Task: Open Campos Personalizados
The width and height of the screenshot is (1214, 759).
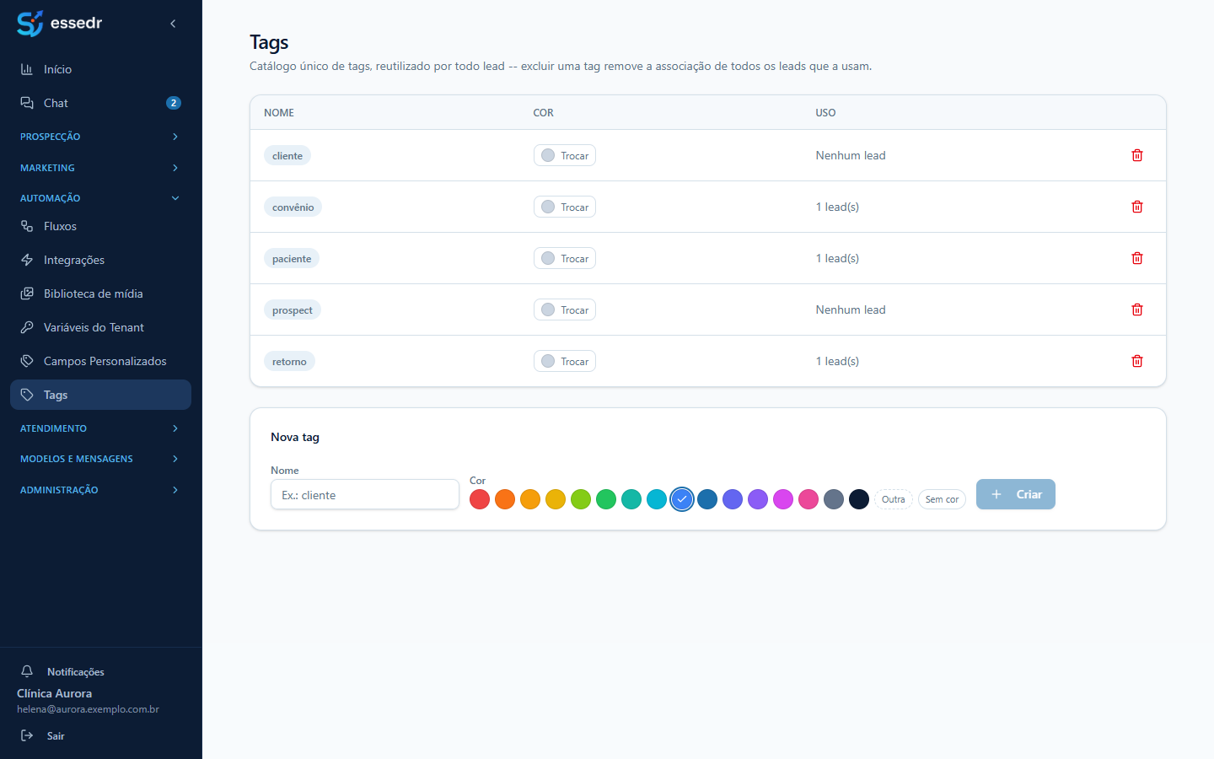Action: [100, 361]
